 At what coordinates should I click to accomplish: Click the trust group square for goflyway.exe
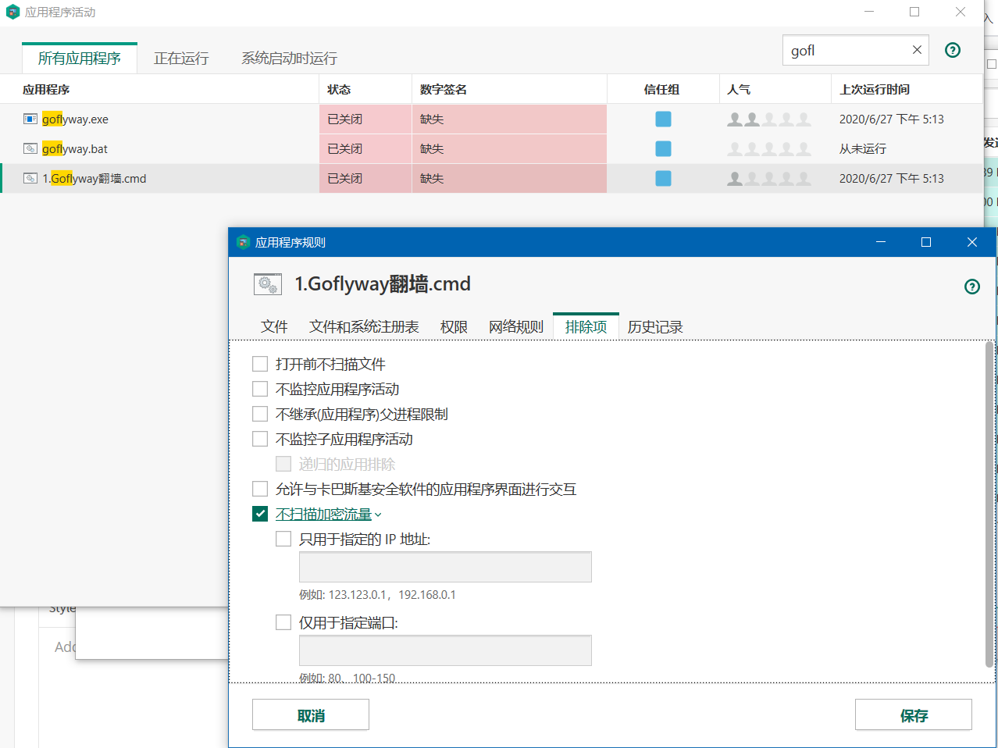[x=663, y=119]
